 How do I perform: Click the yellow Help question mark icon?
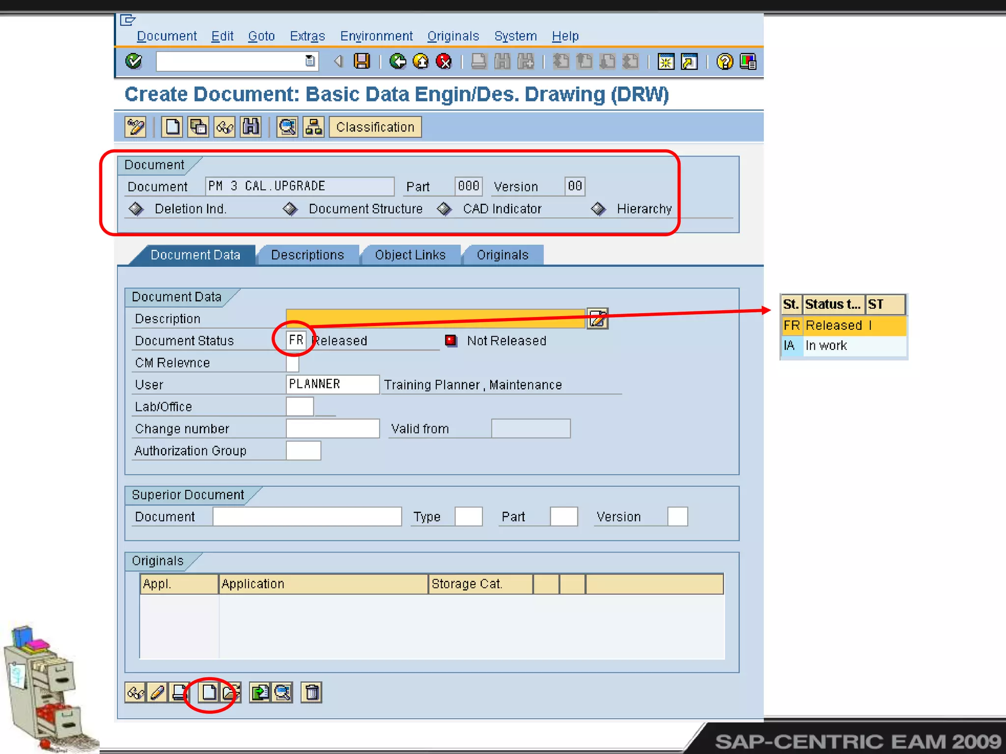(724, 61)
